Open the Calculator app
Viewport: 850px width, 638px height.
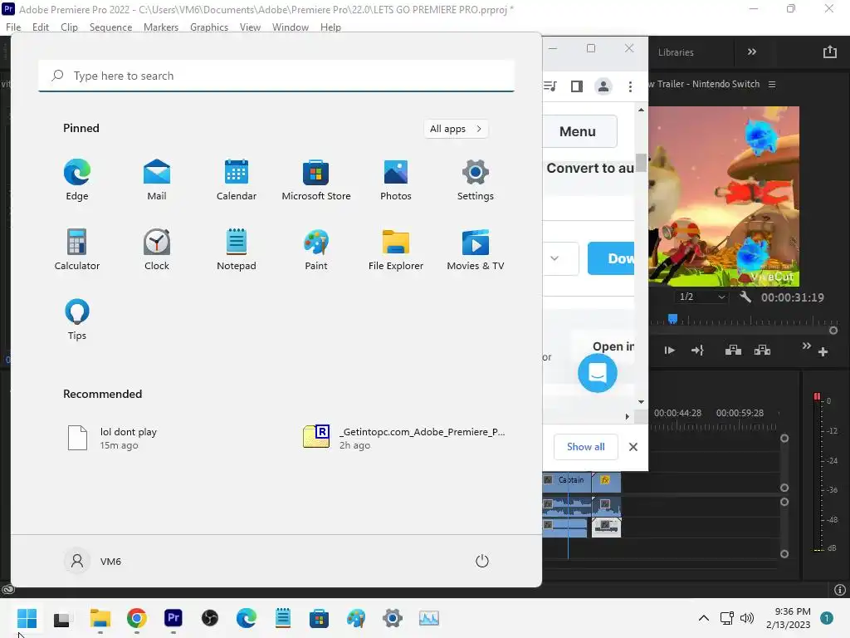pyautogui.click(x=77, y=250)
